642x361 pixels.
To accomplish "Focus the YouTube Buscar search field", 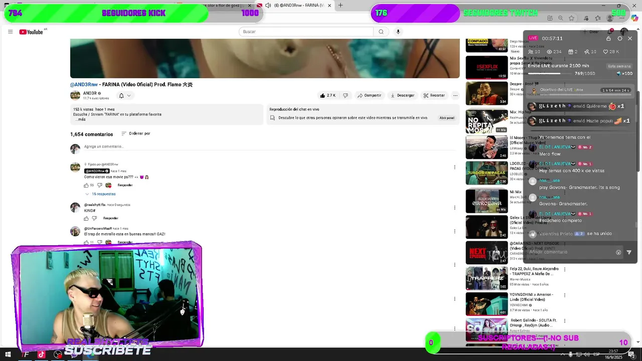I will click(306, 32).
